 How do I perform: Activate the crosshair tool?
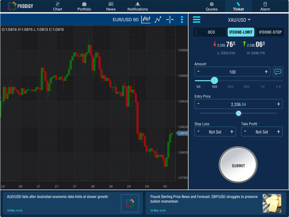(x=170, y=19)
